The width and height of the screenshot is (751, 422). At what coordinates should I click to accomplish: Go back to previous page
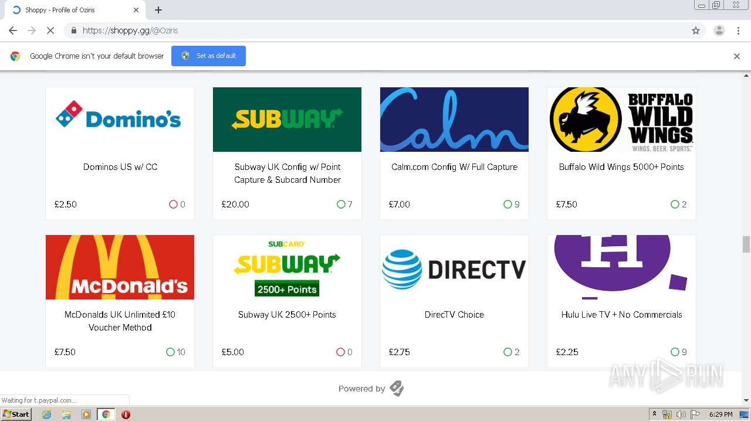13,30
